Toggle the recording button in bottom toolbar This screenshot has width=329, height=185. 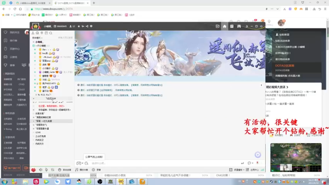click(x=96, y=170)
